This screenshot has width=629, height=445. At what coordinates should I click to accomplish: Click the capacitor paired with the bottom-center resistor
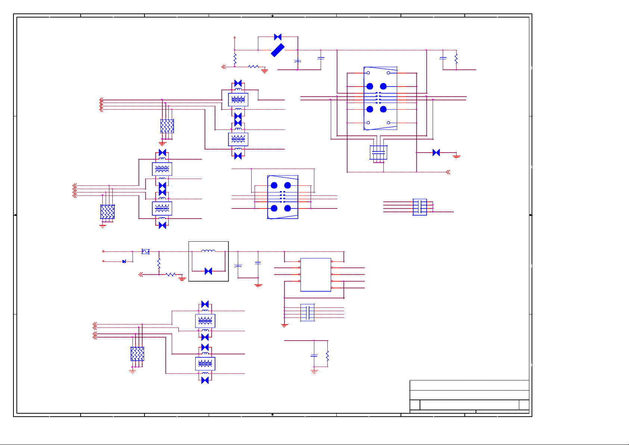[x=314, y=355]
